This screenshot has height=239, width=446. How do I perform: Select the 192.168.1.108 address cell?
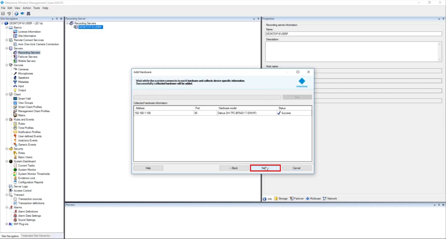[x=164, y=113]
